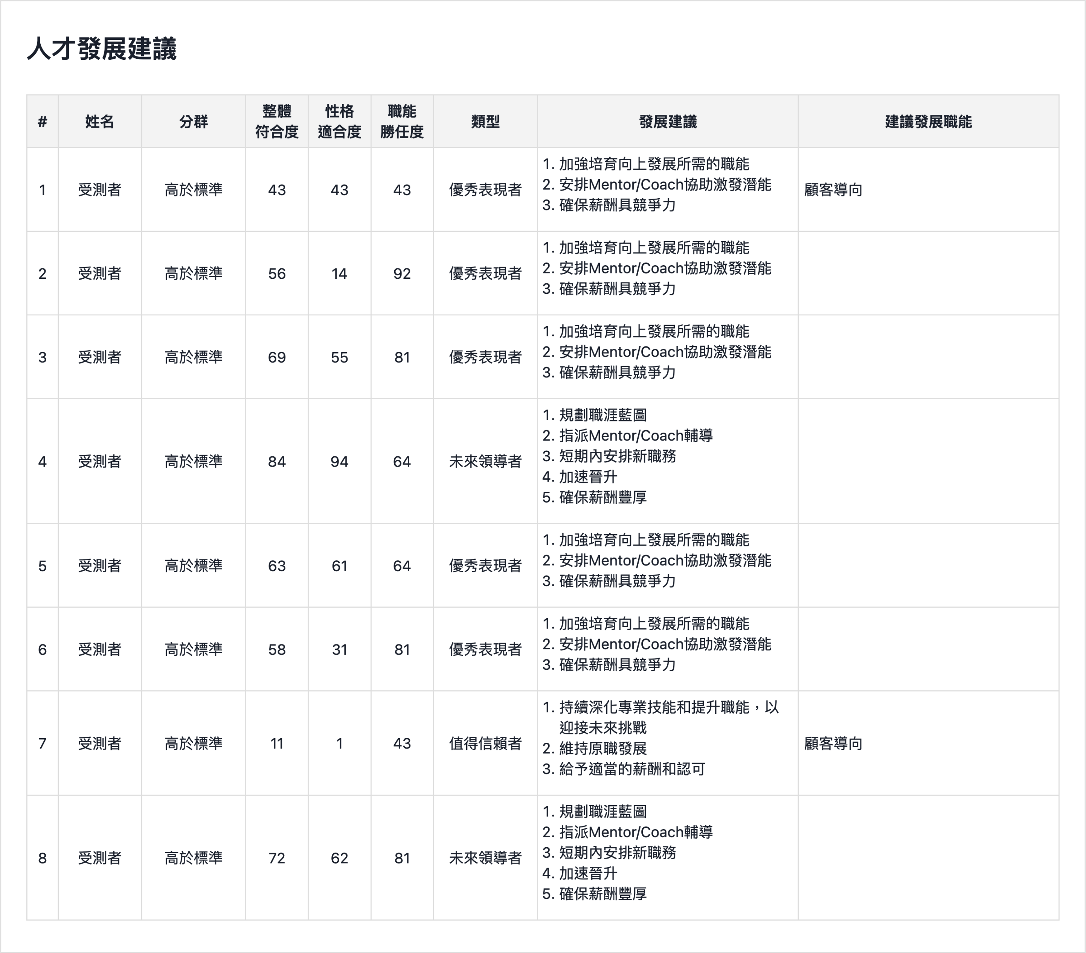Click 優秀表現者 type in row 6
1086x953 pixels.
point(486,649)
